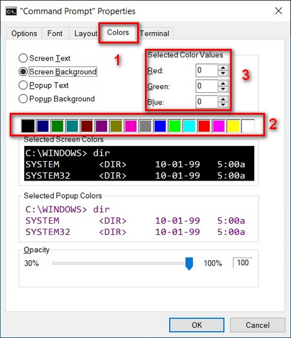Decrease the Blue value with down arrow
Viewport: 291px width, 338px height.
pyautogui.click(x=223, y=105)
